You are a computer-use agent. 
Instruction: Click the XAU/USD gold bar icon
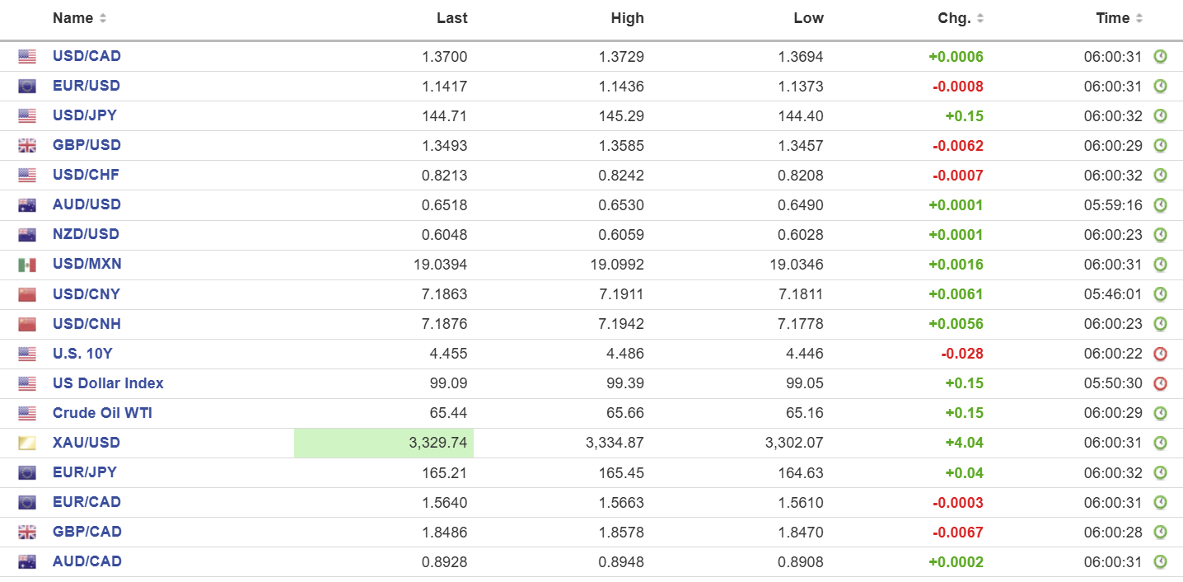[x=27, y=444]
